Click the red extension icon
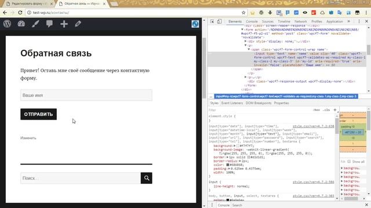 tap(314, 13)
